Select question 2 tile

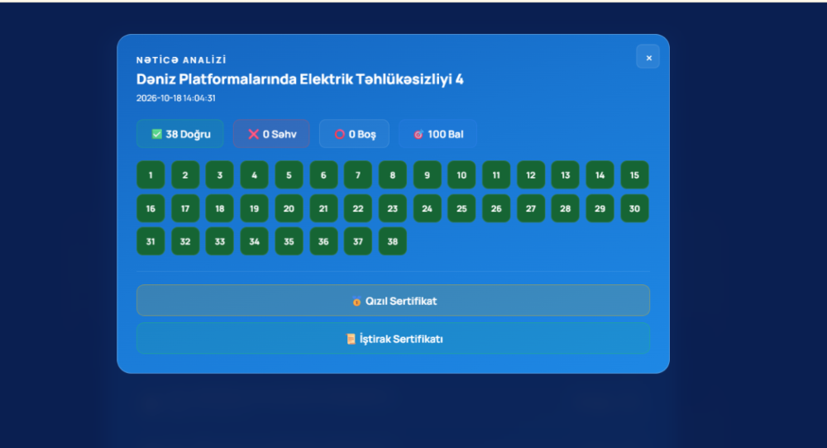pyautogui.click(x=185, y=175)
